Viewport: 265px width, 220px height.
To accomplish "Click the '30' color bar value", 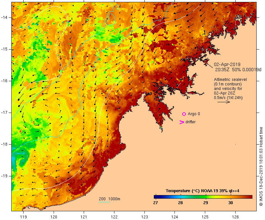I will click(x=230, y=203).
